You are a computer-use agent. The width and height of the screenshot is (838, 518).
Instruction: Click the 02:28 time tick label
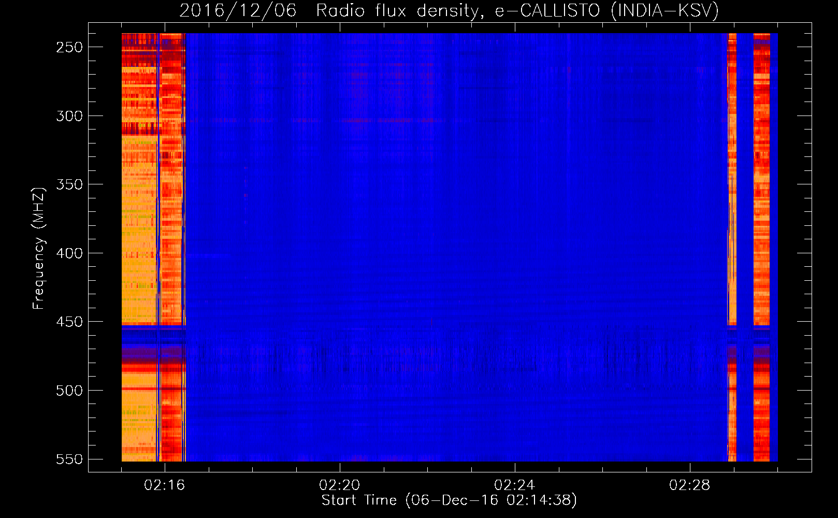tap(690, 485)
